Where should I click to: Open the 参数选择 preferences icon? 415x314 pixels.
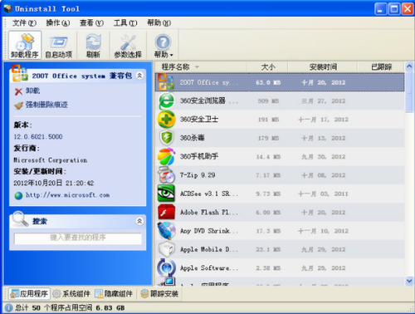(128, 45)
